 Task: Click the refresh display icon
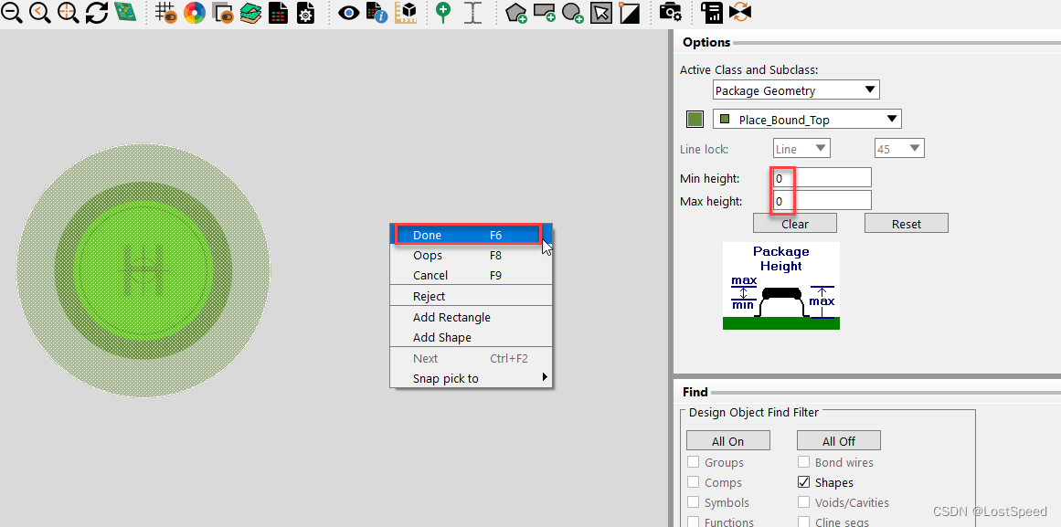coord(96,13)
